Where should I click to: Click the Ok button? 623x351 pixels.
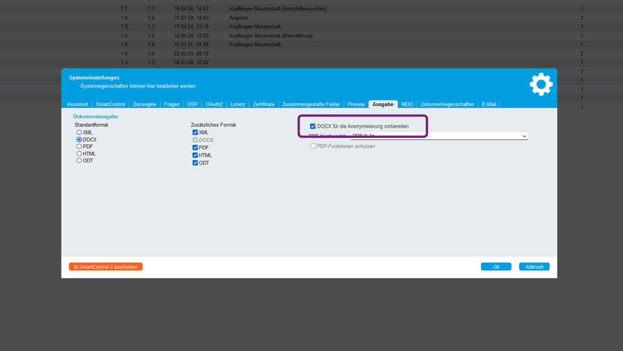pyautogui.click(x=496, y=266)
